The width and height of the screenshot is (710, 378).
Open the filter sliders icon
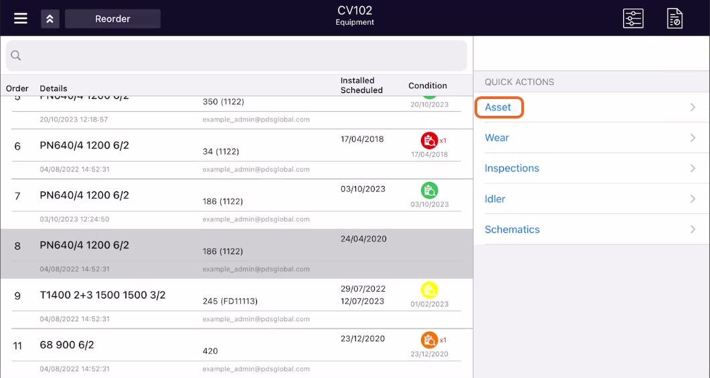(633, 19)
